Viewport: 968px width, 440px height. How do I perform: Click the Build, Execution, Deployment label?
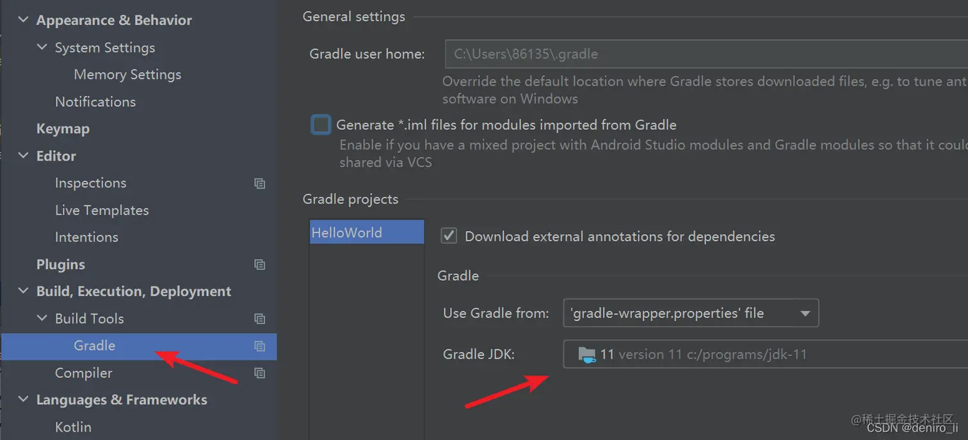point(134,292)
